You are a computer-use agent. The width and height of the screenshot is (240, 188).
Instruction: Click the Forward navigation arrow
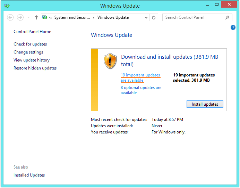click(x=20, y=17)
